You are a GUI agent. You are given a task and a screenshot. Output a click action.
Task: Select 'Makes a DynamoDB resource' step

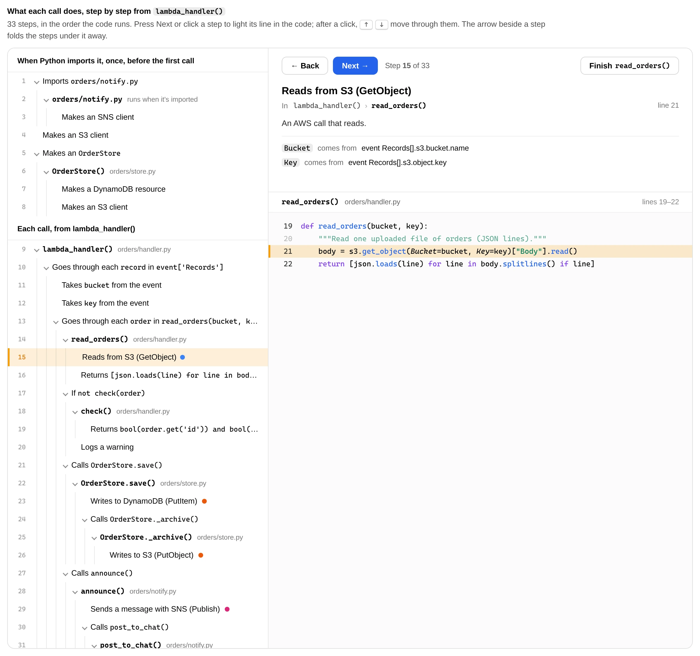(138, 189)
